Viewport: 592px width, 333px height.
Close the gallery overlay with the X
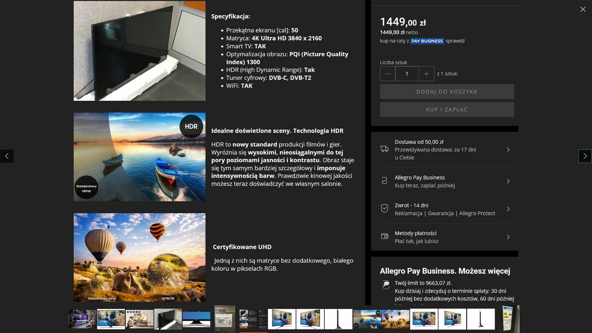pyautogui.click(x=583, y=9)
